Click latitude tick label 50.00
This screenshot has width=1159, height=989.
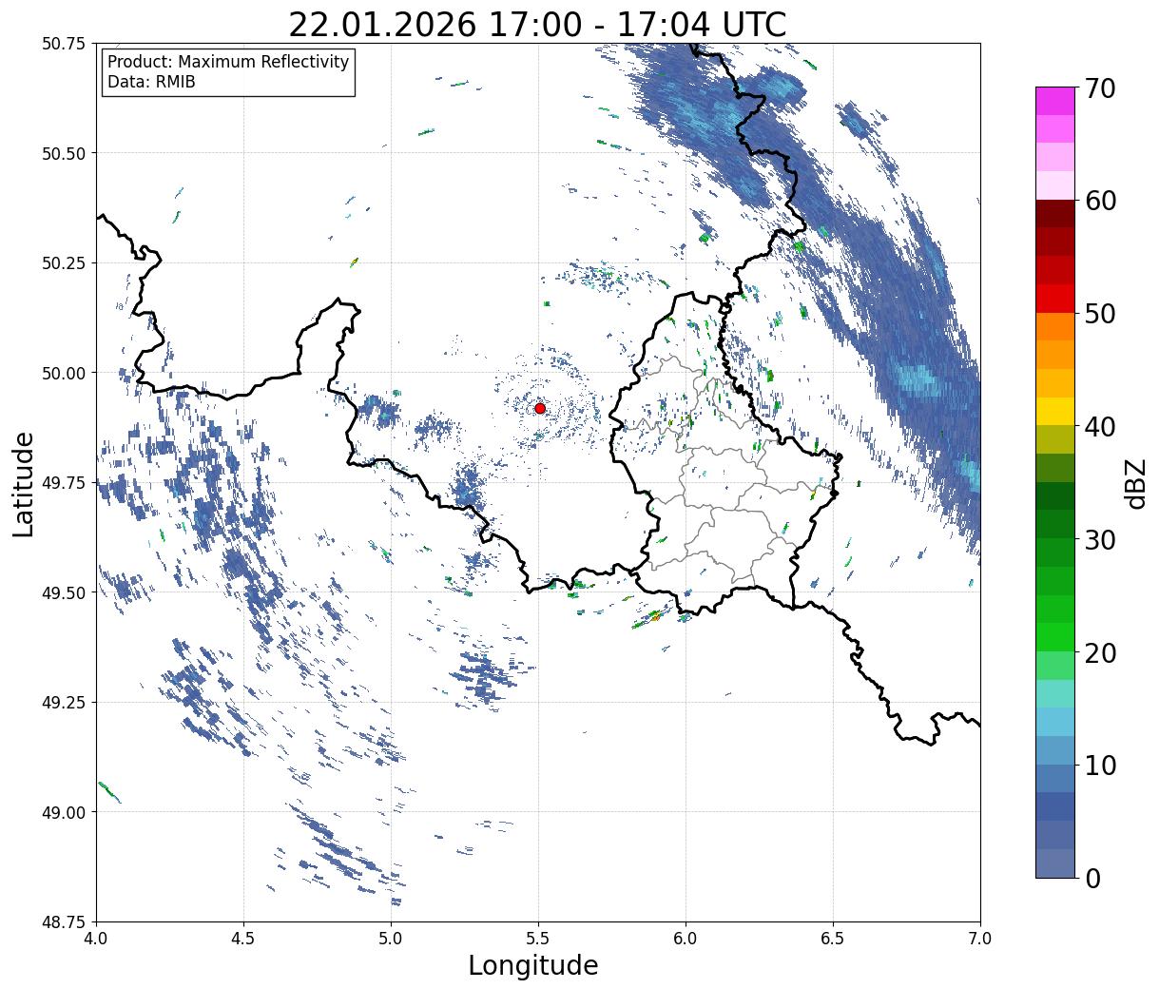[64, 373]
